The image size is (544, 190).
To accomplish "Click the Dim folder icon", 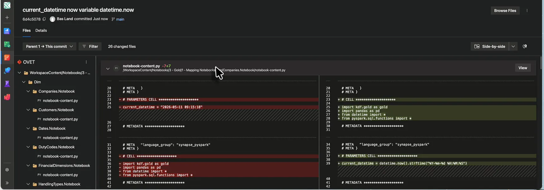I will click(31, 82).
